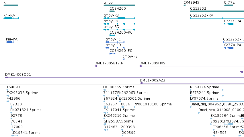Select the 164093 feature label

[13, 87]
